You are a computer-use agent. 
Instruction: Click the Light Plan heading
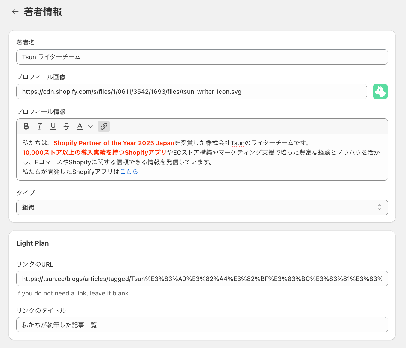(x=32, y=243)
